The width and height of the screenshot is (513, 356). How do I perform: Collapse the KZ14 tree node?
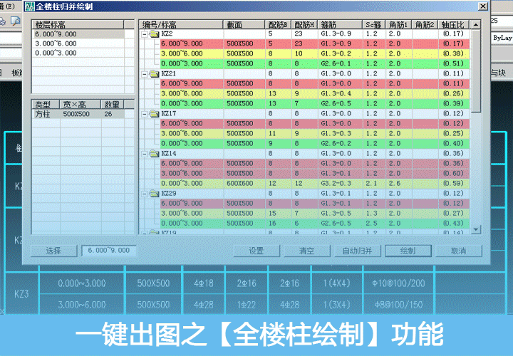(145, 153)
